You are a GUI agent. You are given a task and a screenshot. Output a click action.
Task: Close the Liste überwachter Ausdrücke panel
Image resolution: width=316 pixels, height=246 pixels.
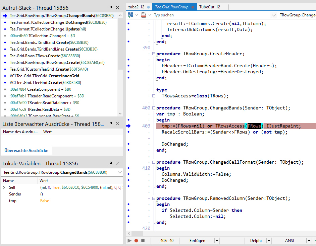(118, 124)
